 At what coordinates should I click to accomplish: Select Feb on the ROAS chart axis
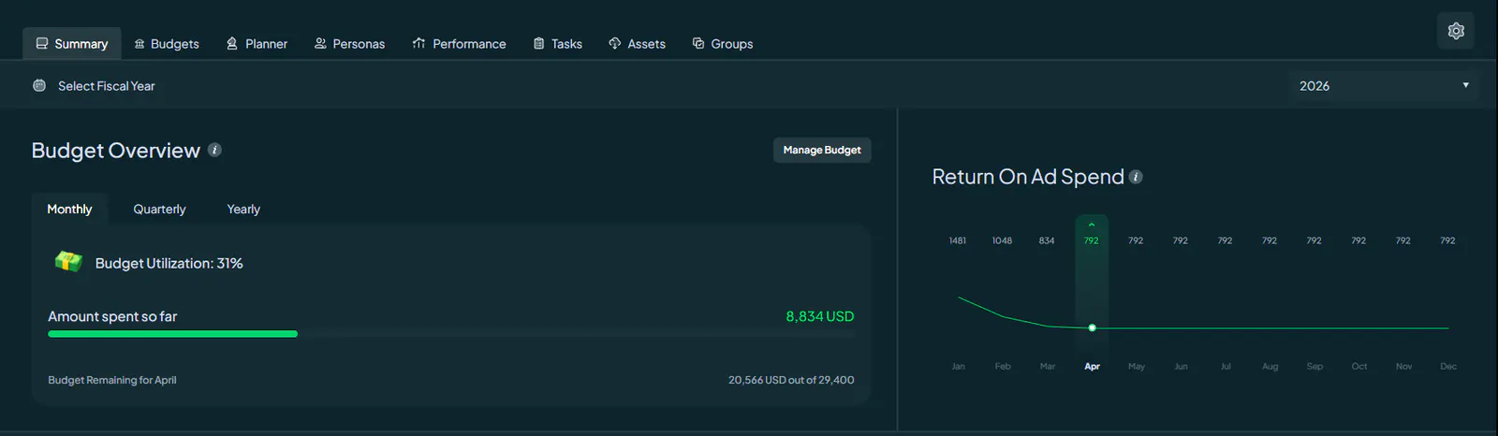pyautogui.click(x=1003, y=366)
